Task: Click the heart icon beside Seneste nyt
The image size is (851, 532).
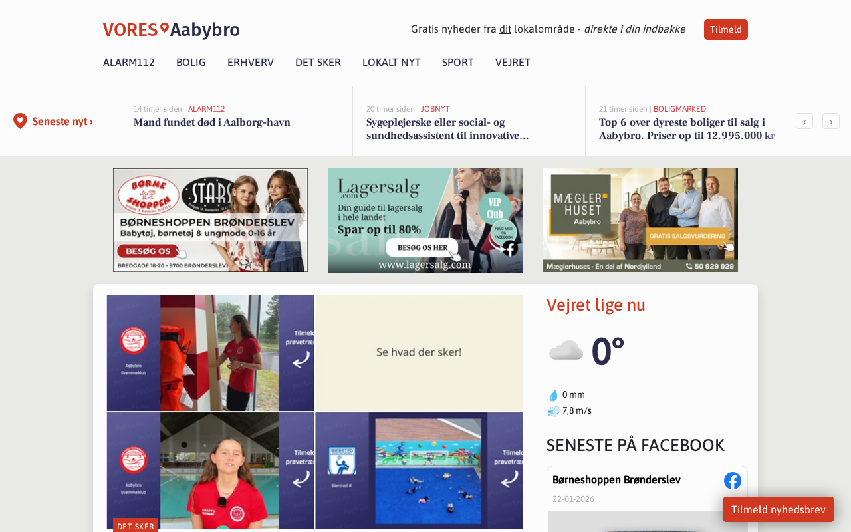Action: point(20,121)
